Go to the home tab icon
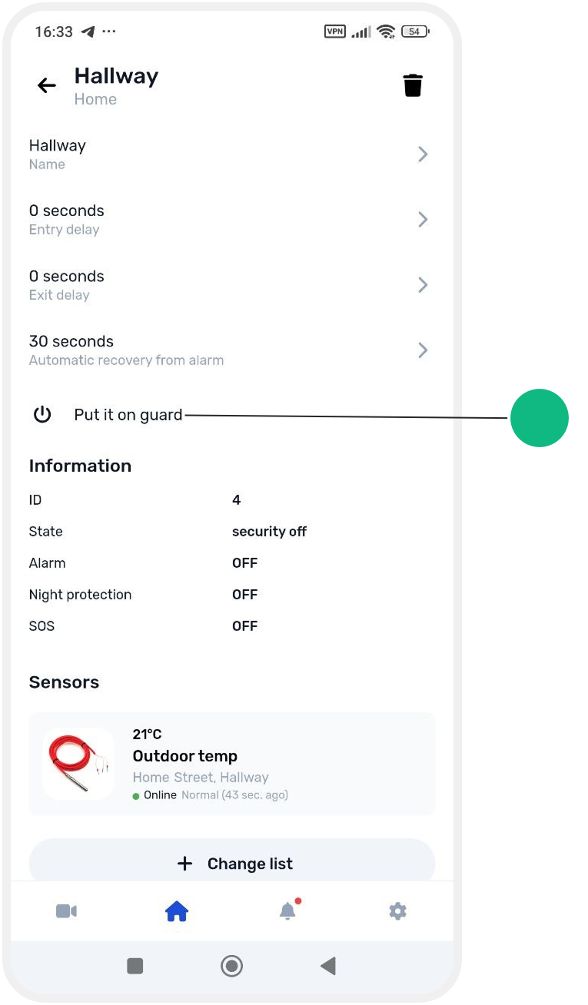Screen dimensions: 588x1005 click(177, 911)
